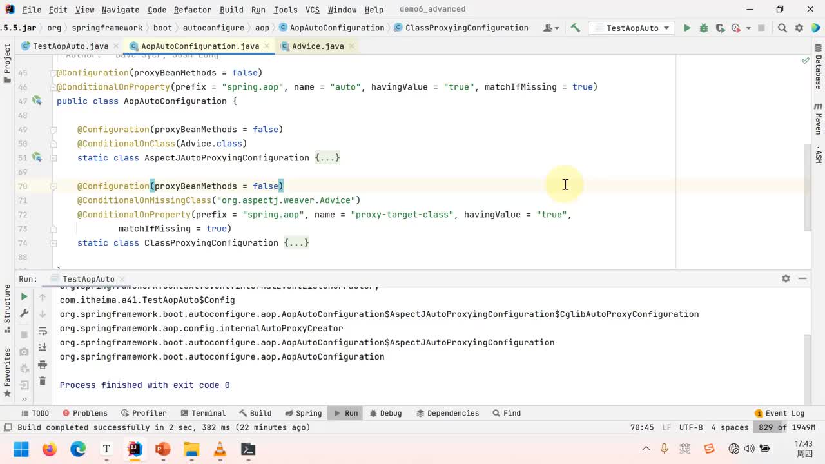Open the Project side panel
825x464 pixels.
pyautogui.click(x=7, y=64)
